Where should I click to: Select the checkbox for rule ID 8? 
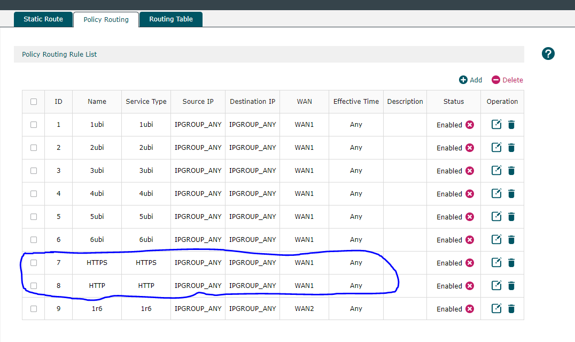click(34, 286)
